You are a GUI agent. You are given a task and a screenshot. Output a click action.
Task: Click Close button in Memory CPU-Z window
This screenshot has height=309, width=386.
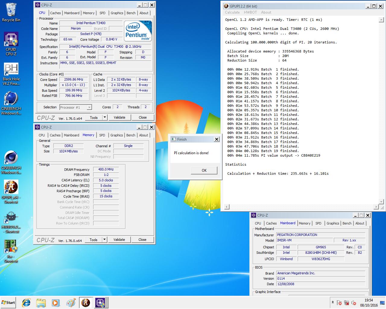point(143,240)
